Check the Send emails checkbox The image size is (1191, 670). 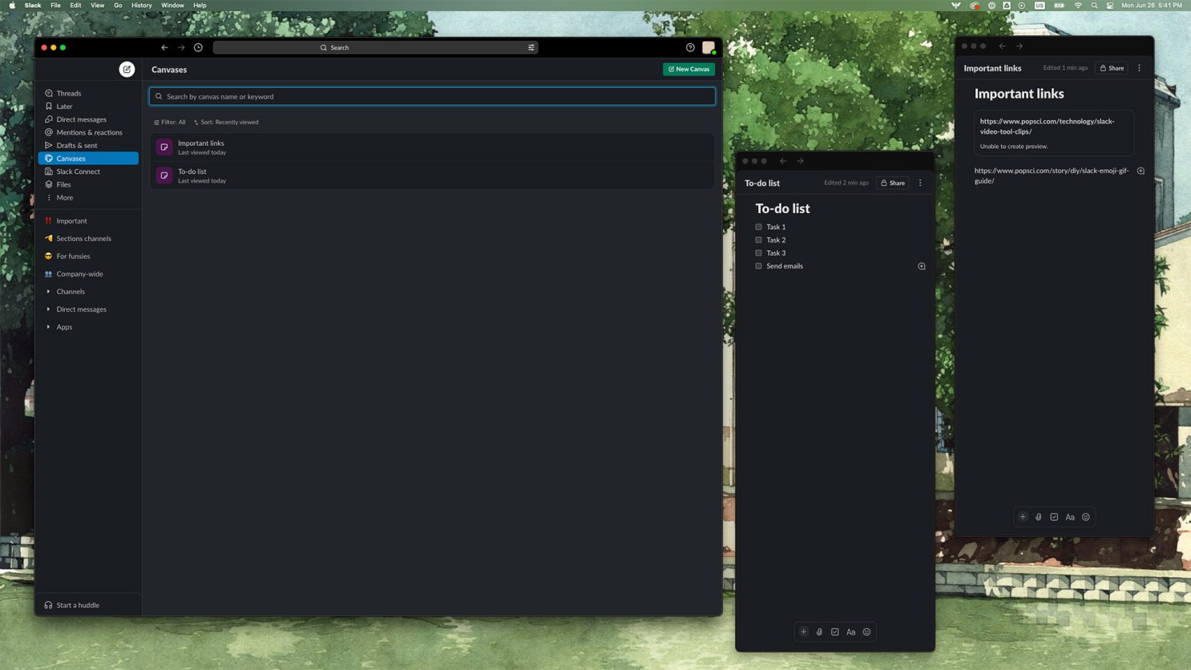point(758,265)
